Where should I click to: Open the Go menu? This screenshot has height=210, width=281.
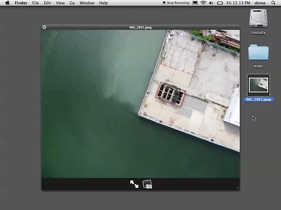point(72,3)
